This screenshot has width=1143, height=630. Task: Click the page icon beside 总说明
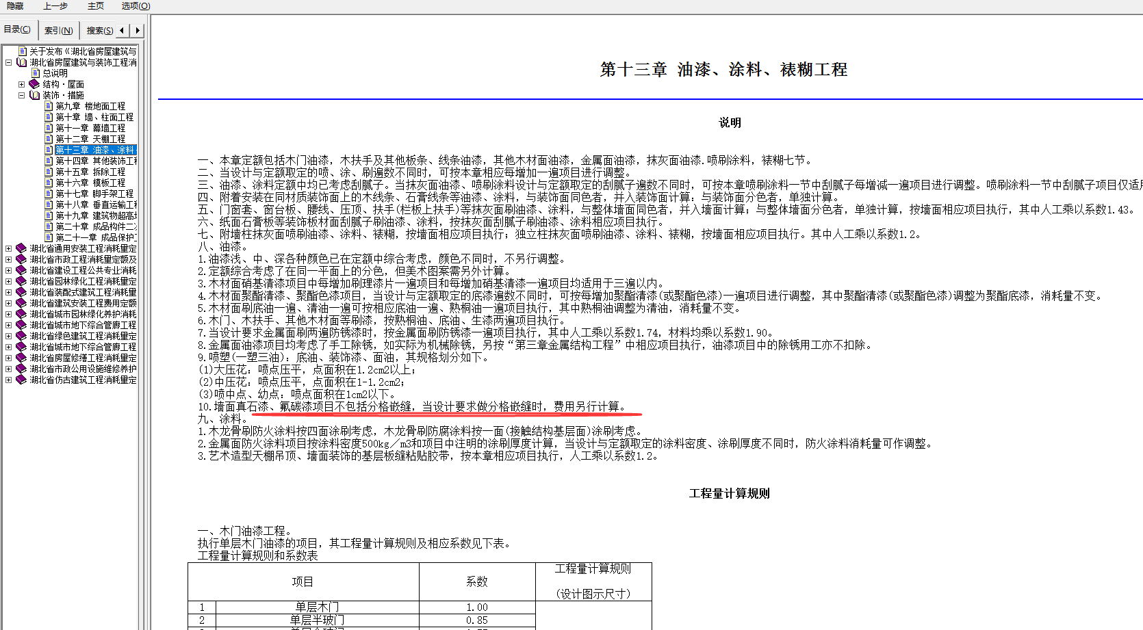(36, 73)
